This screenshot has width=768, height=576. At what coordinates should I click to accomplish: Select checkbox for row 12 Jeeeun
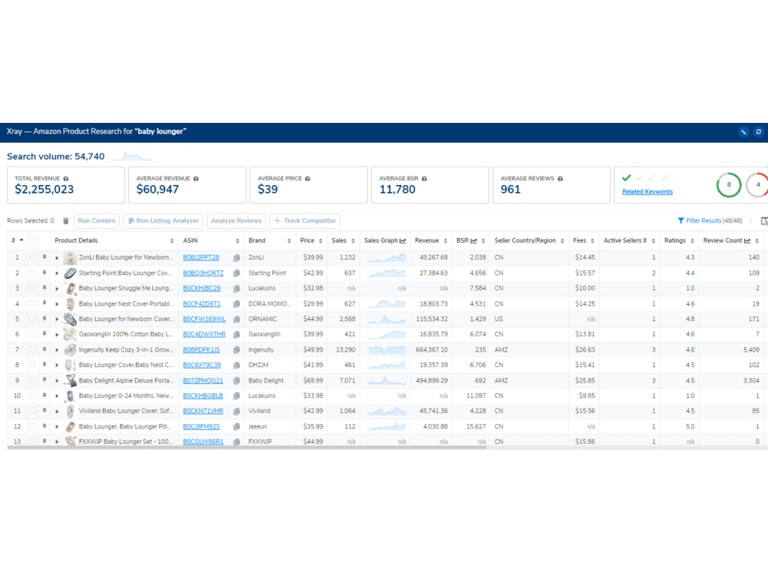click(33, 426)
